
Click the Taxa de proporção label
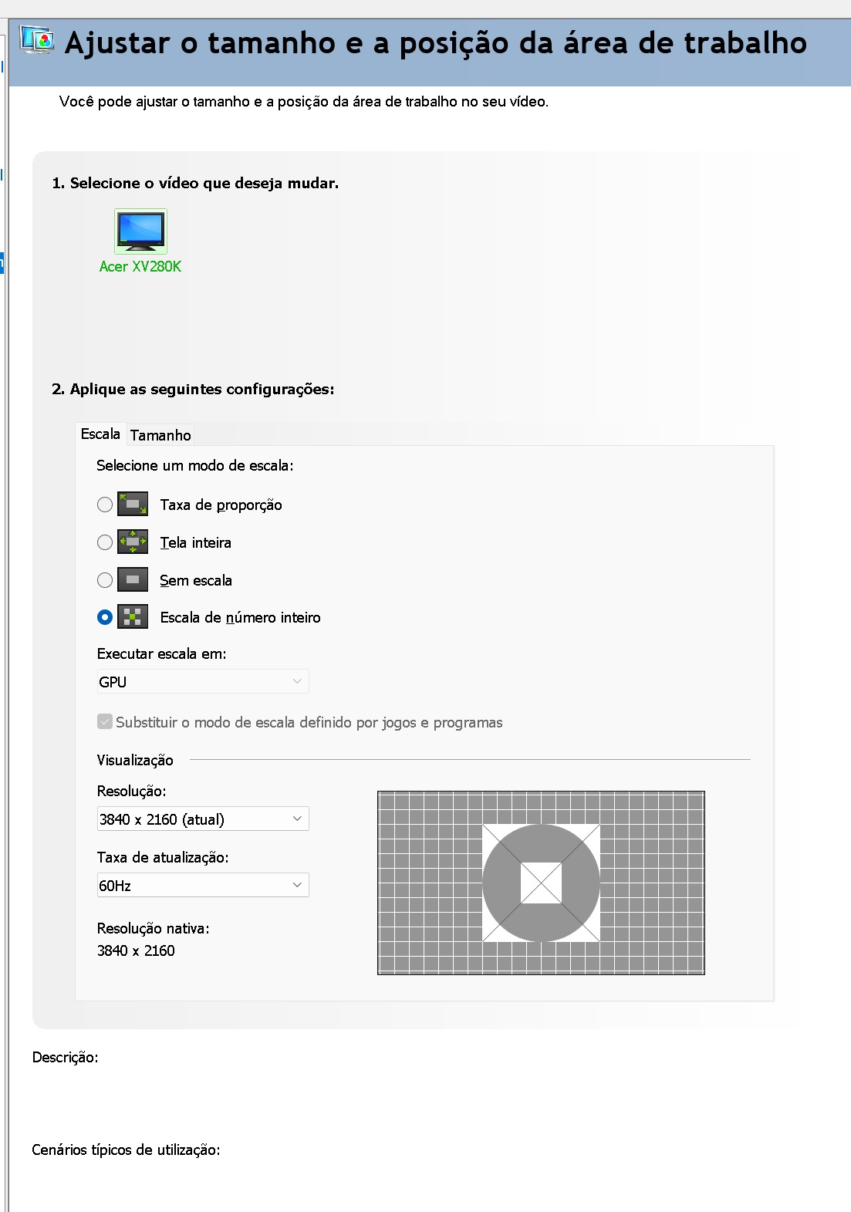point(221,505)
